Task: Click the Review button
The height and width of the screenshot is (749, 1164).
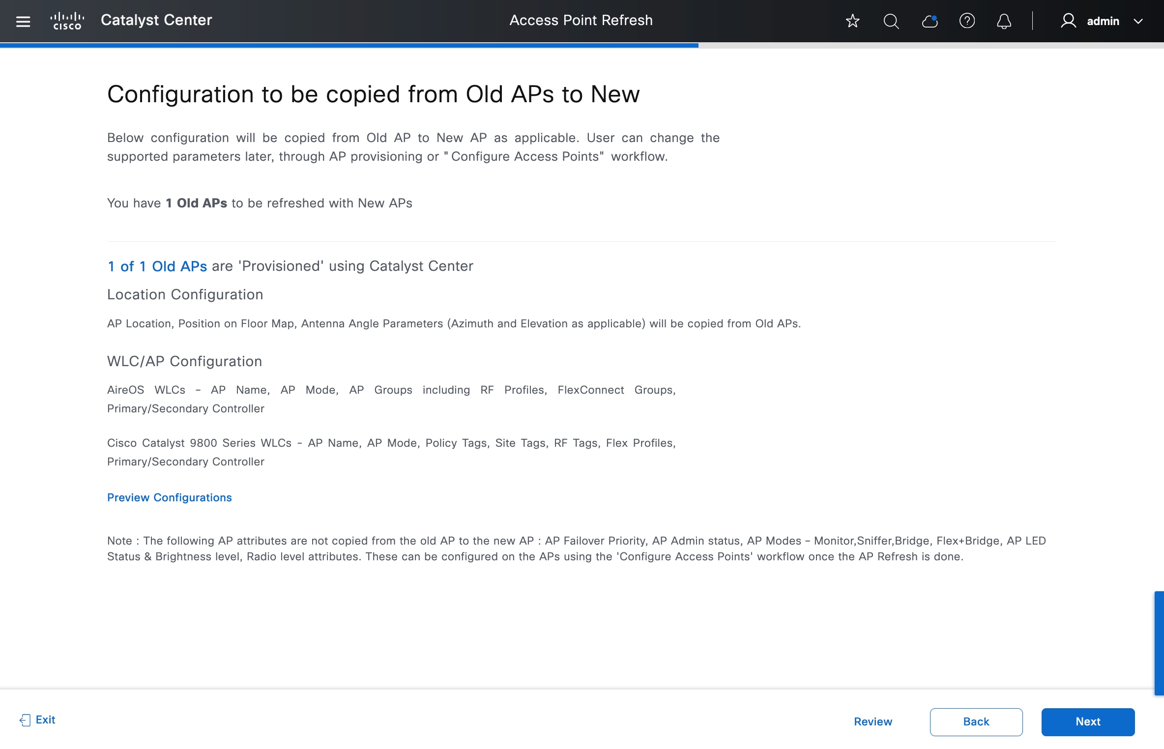Action: click(x=873, y=721)
